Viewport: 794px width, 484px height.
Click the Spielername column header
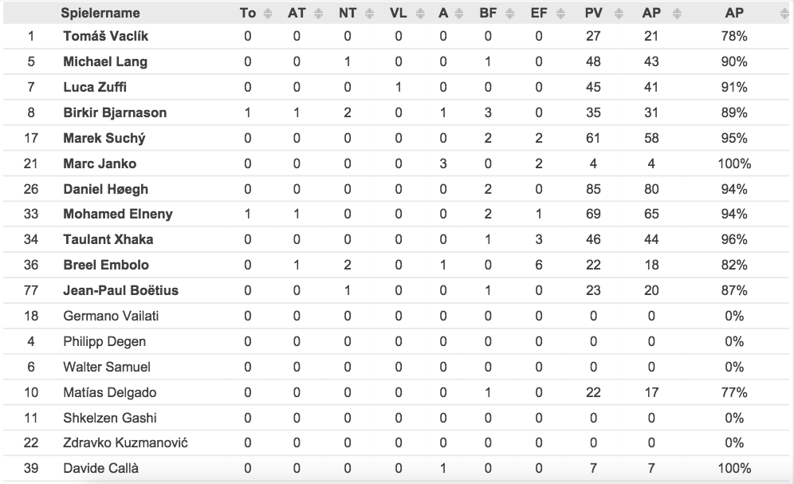(x=100, y=14)
